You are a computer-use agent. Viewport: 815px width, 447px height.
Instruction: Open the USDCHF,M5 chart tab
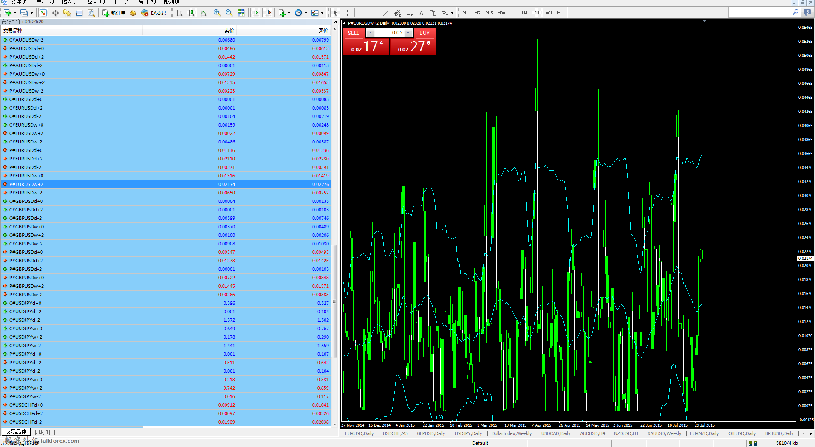(395, 433)
